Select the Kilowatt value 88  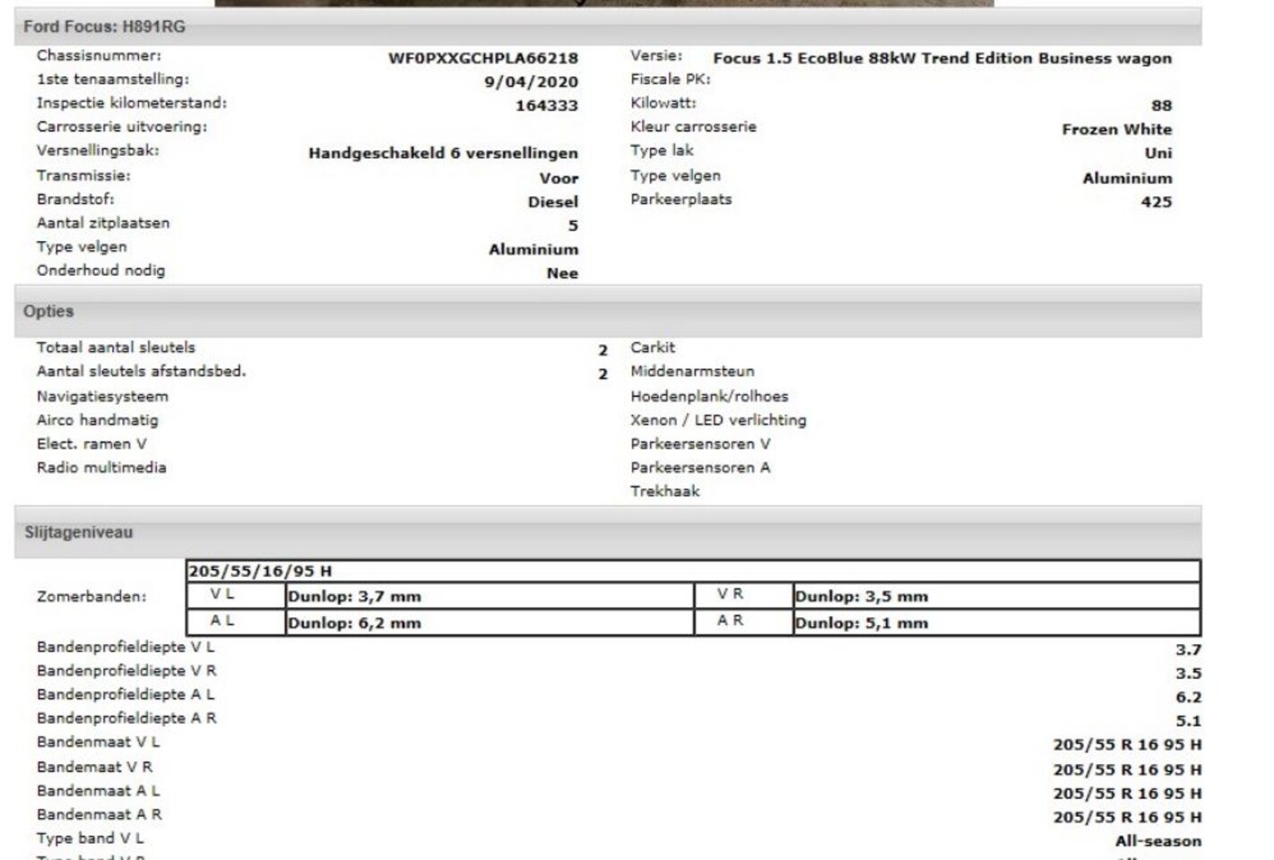pos(1161,106)
